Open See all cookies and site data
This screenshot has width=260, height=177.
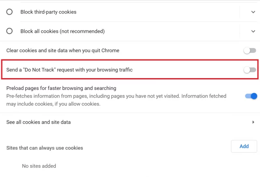pyautogui.click(x=130, y=122)
